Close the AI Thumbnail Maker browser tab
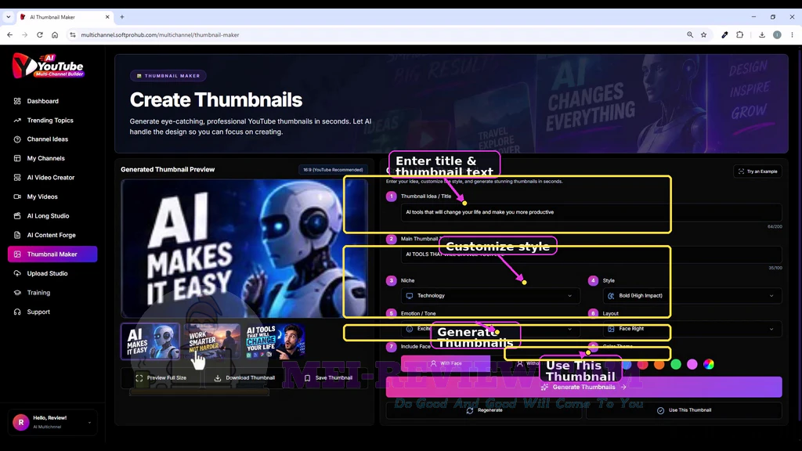 point(107,17)
